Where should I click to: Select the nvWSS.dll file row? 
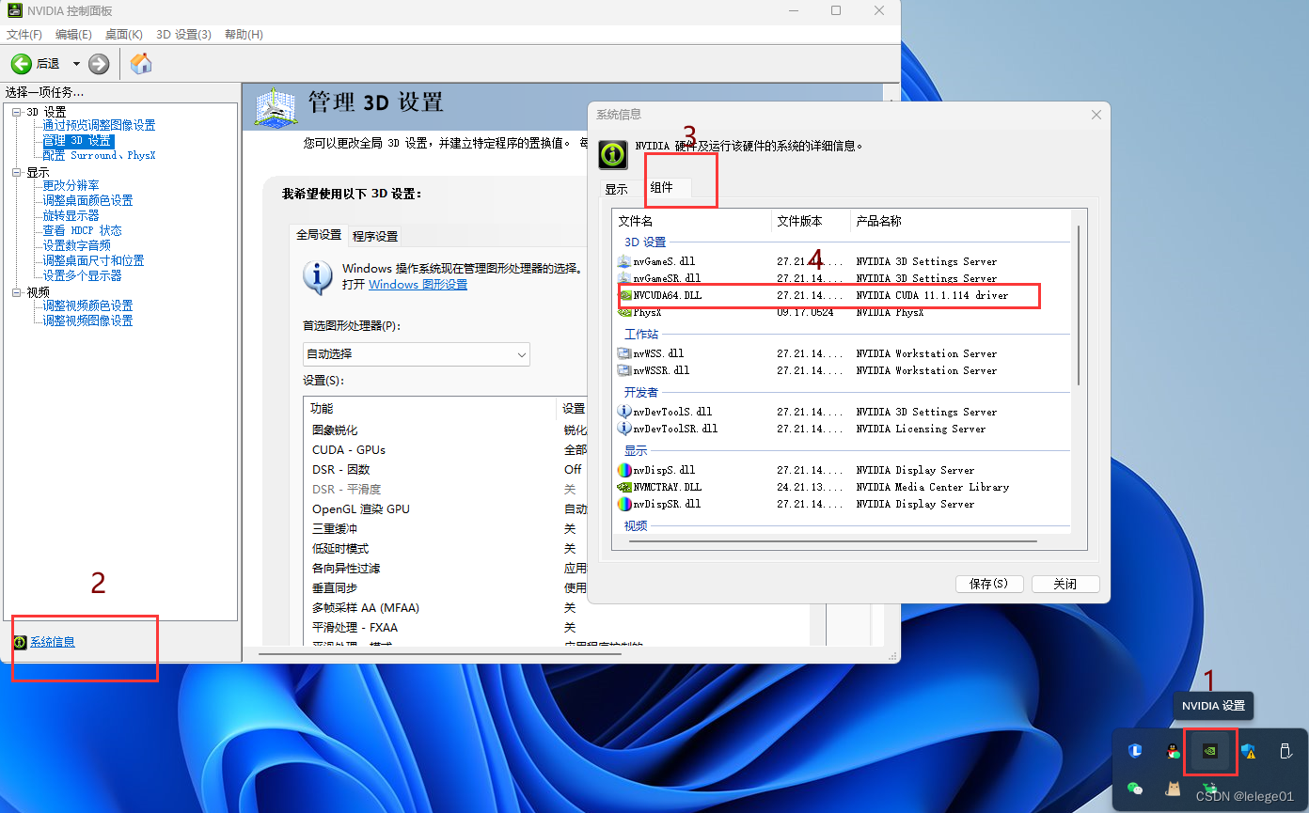pyautogui.click(x=843, y=353)
